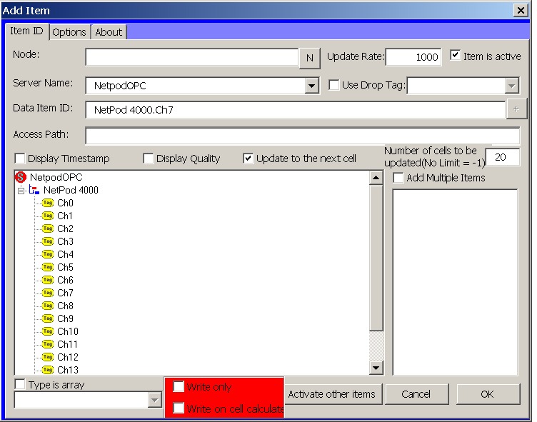
Task: Confirm with the OK button
Action: (x=487, y=394)
